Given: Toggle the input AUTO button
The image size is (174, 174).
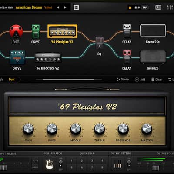Looking at the screenshot, I should [35, 161].
